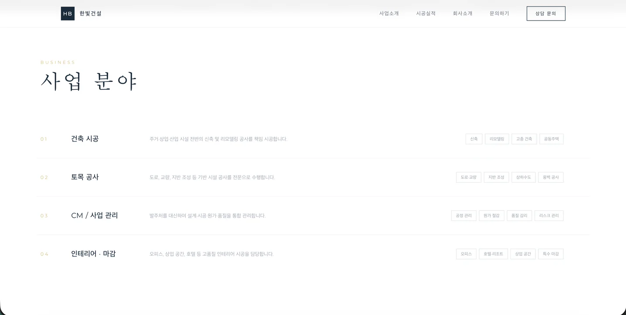Open the 사업소개 menu item

coord(389,14)
